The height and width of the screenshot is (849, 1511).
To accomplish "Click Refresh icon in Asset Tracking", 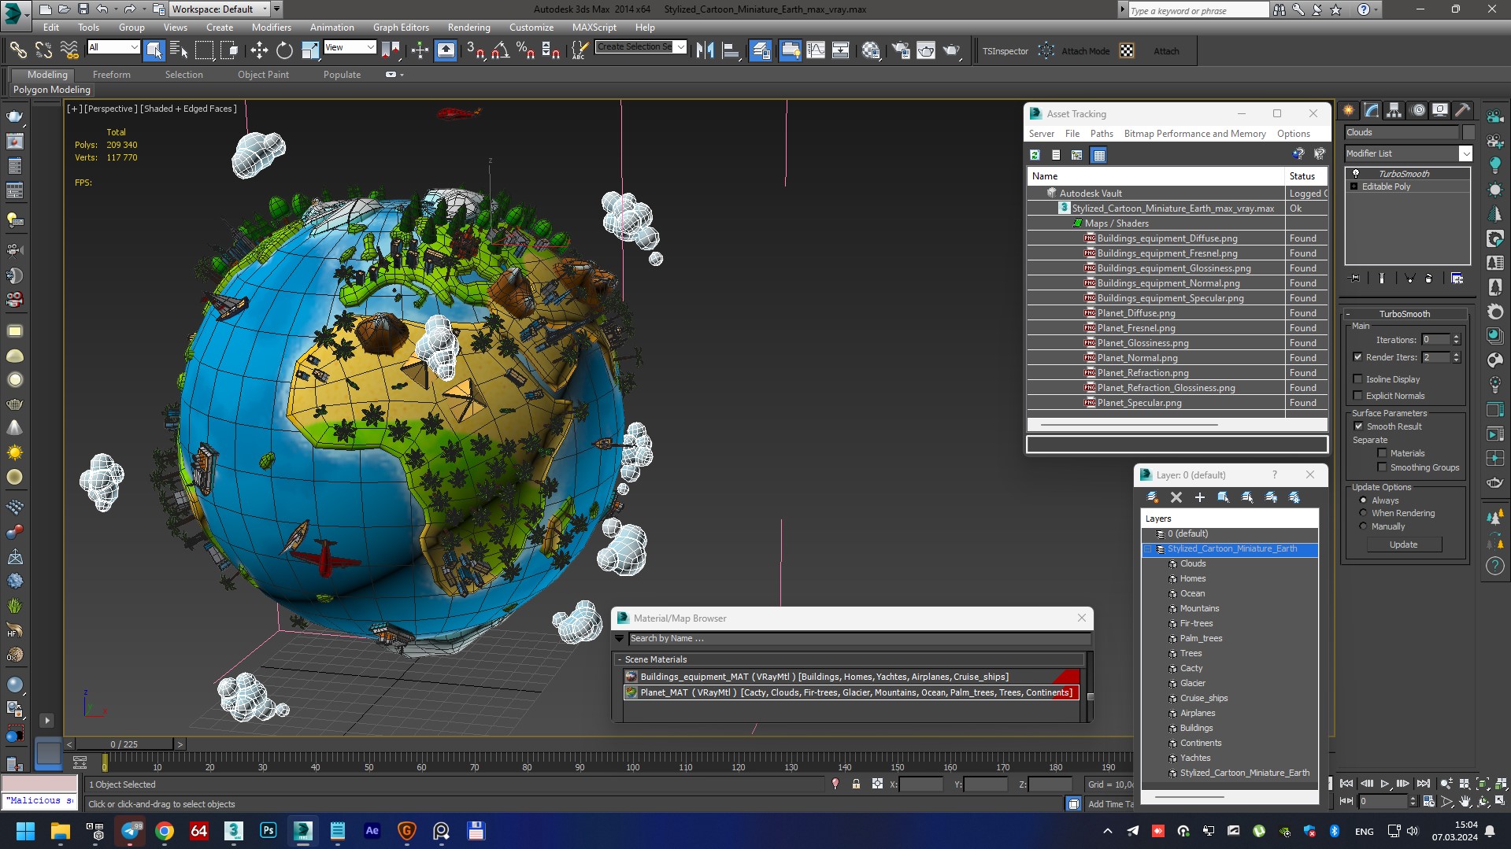I will tap(1035, 155).
